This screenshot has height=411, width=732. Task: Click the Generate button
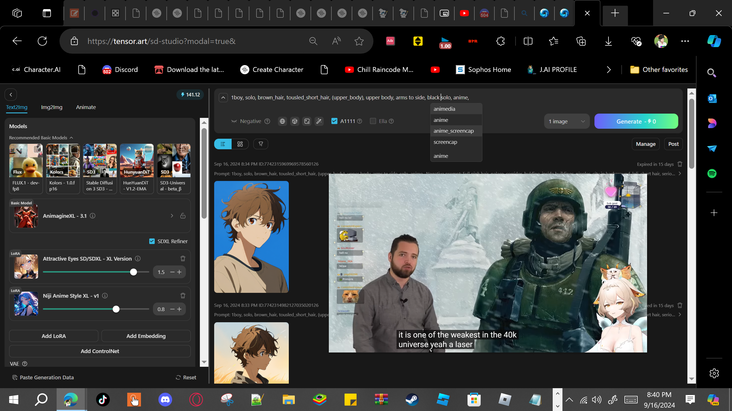[x=636, y=121]
